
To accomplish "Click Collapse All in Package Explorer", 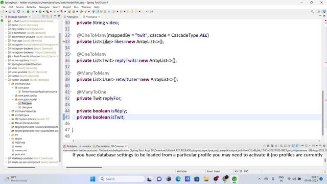I will [x=43, y=16].
